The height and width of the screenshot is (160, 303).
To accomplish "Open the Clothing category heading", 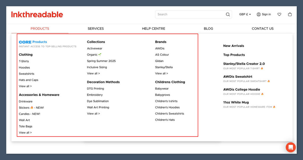I will pos(26,55).
